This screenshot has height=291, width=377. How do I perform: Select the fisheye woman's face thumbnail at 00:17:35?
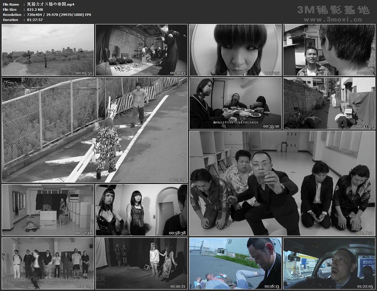coord(235,50)
